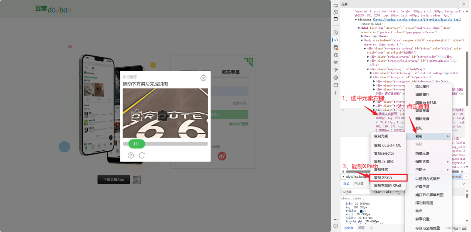The image size is (471, 232).
Task: Click the DevTools help question icon
Action: pos(335,226)
